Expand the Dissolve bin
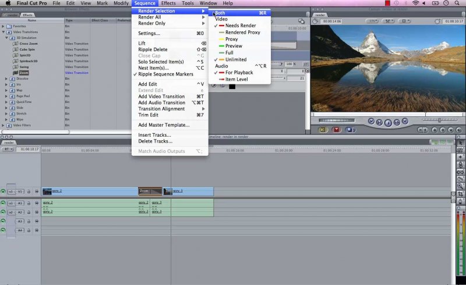 6,79
